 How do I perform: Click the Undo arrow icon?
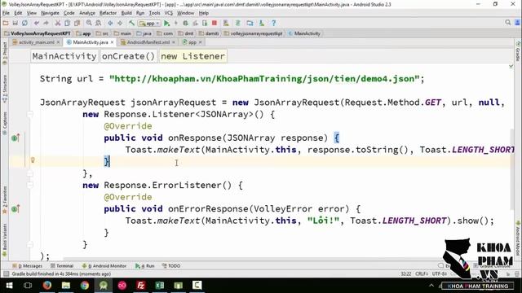tap(37, 24)
